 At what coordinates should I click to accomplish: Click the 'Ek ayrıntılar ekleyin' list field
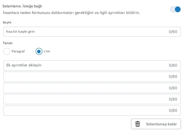pyautogui.click(x=84, y=65)
